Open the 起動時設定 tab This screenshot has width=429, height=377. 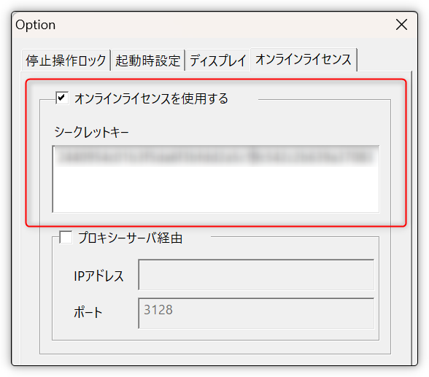tap(148, 61)
